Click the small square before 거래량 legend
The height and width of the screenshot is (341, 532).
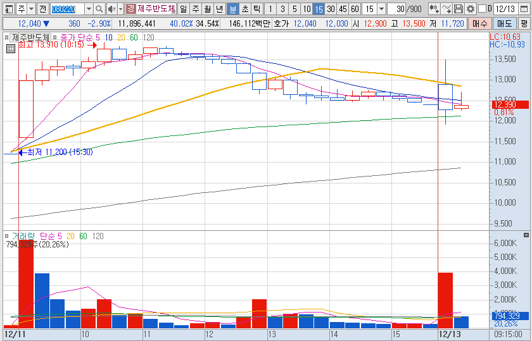coord(6,236)
